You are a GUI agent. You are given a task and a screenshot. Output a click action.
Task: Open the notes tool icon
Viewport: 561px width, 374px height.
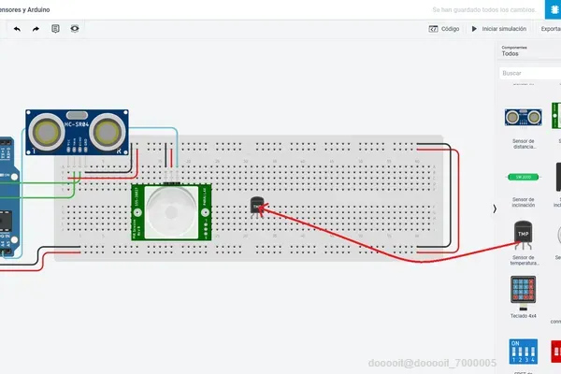55,29
